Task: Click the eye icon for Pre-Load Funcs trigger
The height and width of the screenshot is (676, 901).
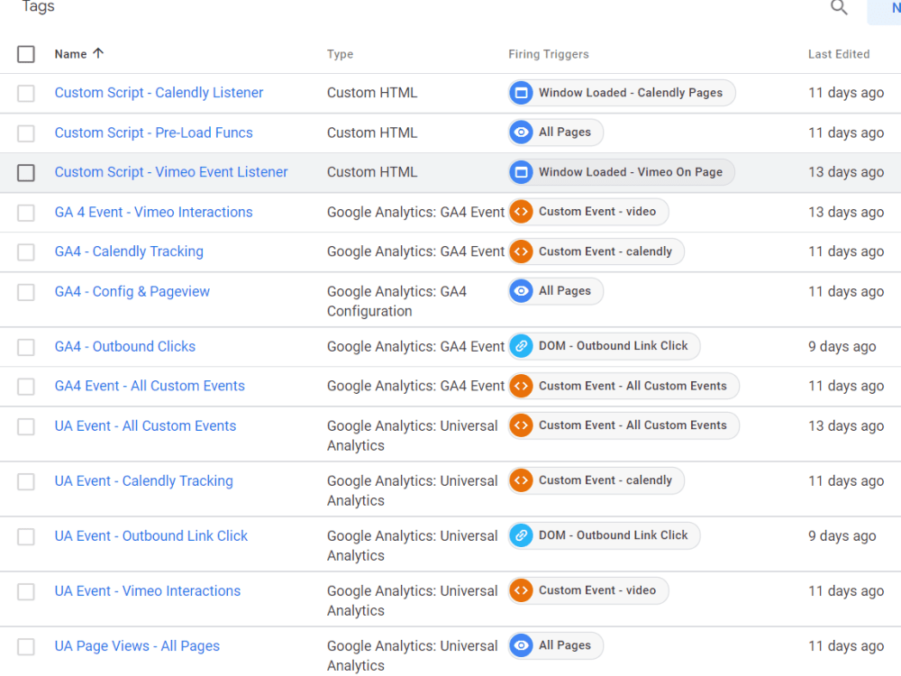Action: [x=521, y=132]
